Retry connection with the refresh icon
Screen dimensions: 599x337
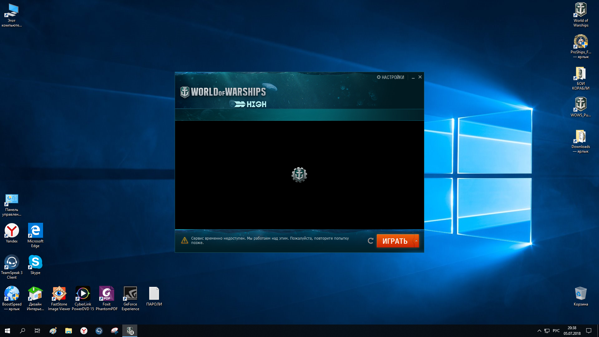[x=371, y=241]
